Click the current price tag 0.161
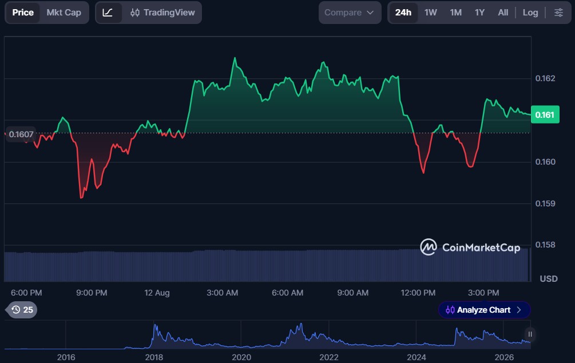This screenshot has height=363, width=575. coord(545,115)
